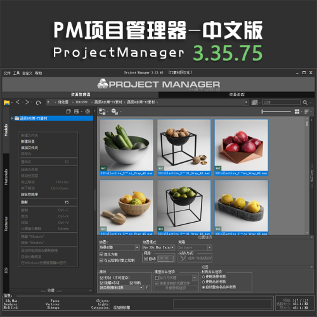Viewport: 317px width, 317px height.
Task: Click 刷新 F5 in the context menu
Action: pos(44,202)
